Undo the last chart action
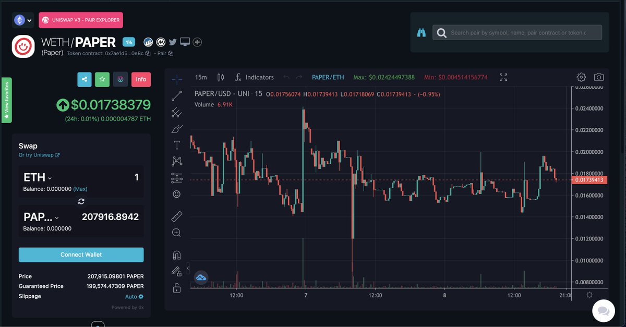Screen dimensions: 626x327 pos(286,77)
